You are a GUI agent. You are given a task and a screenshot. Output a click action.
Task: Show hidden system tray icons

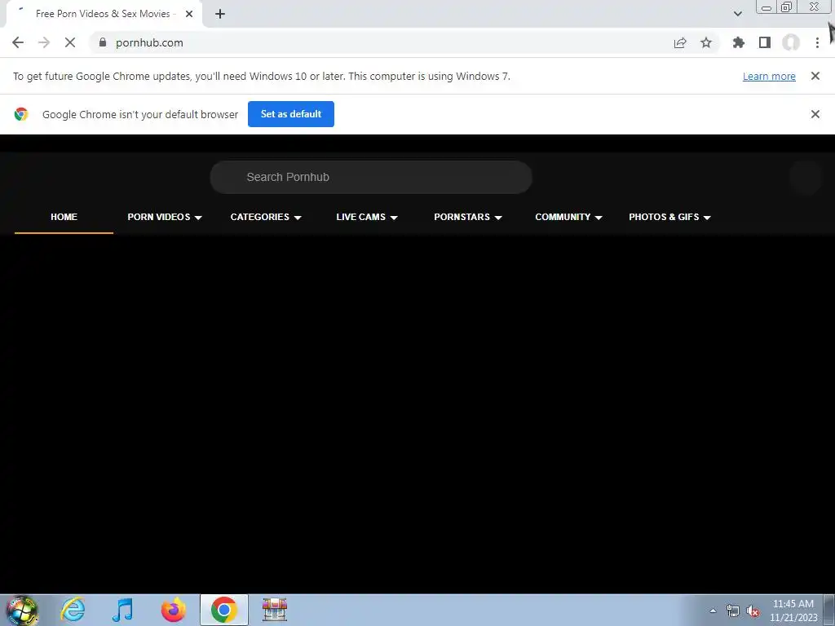coord(713,611)
